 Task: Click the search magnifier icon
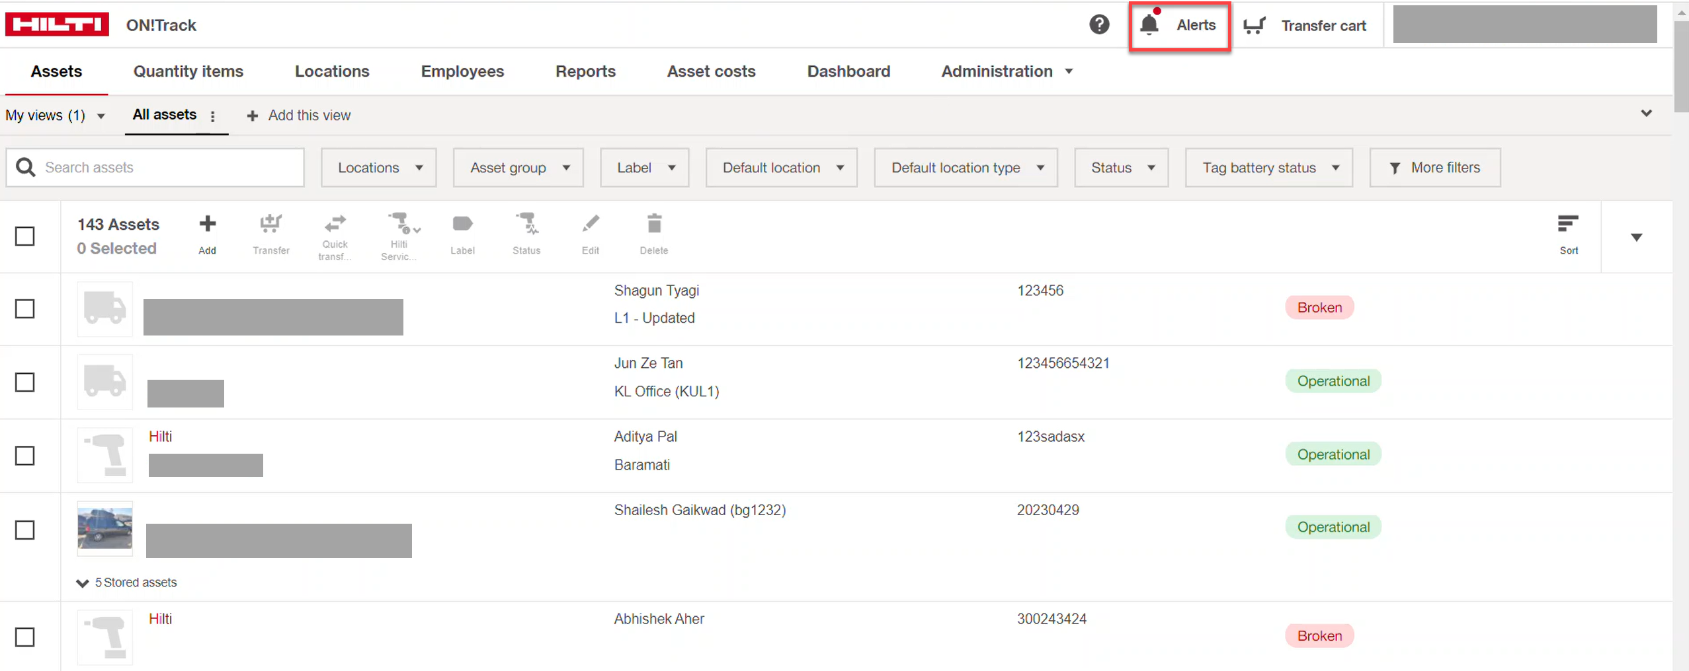point(26,167)
